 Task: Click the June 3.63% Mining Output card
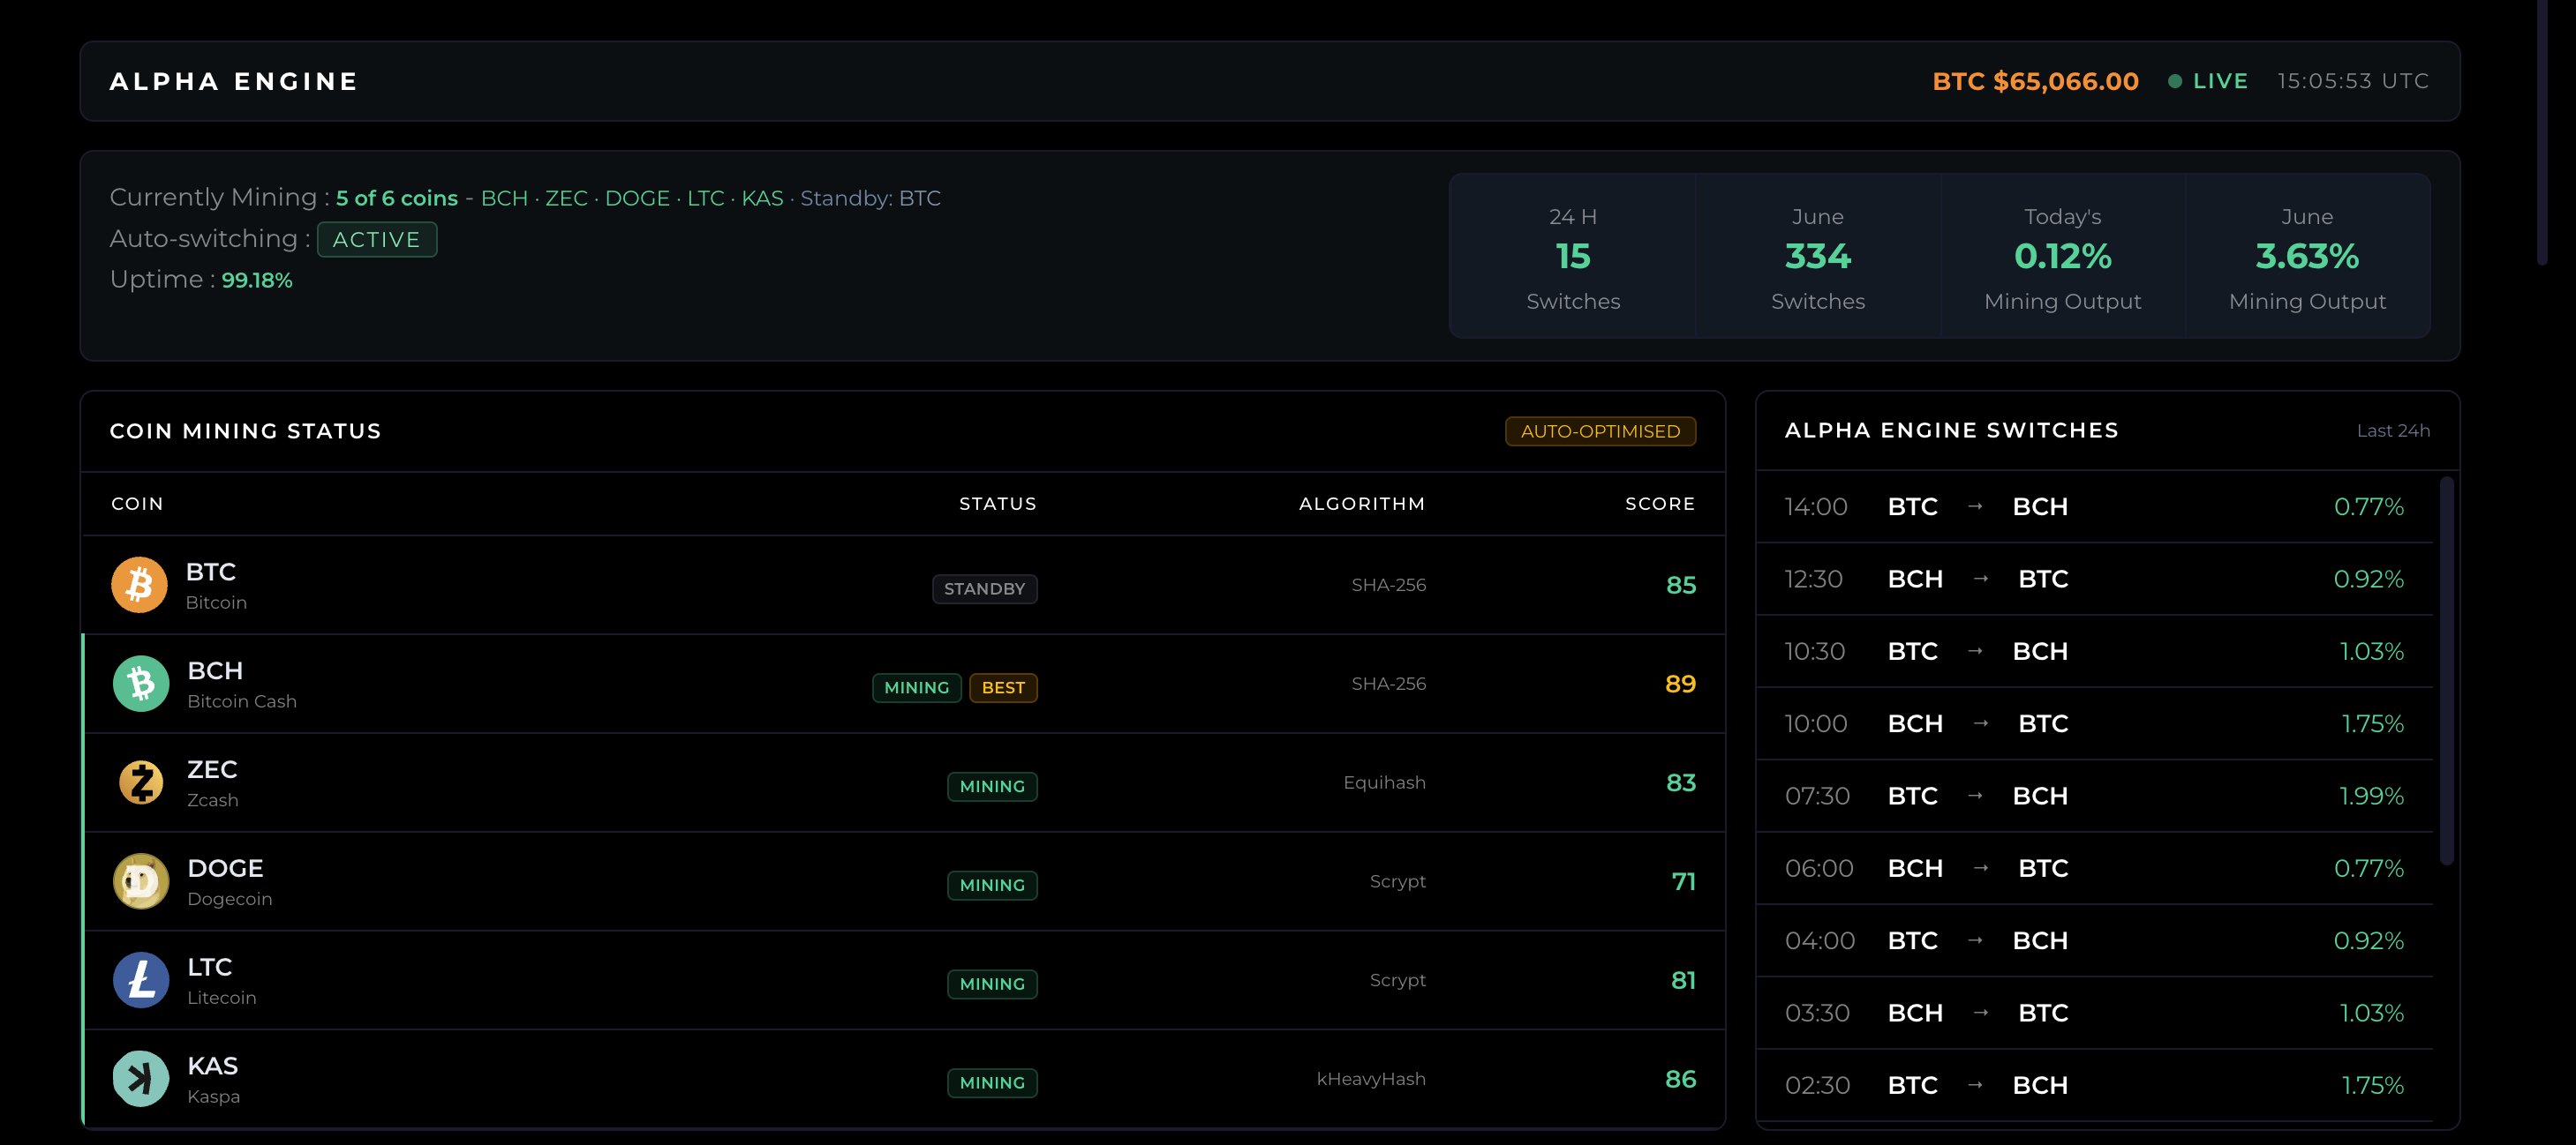2307,257
